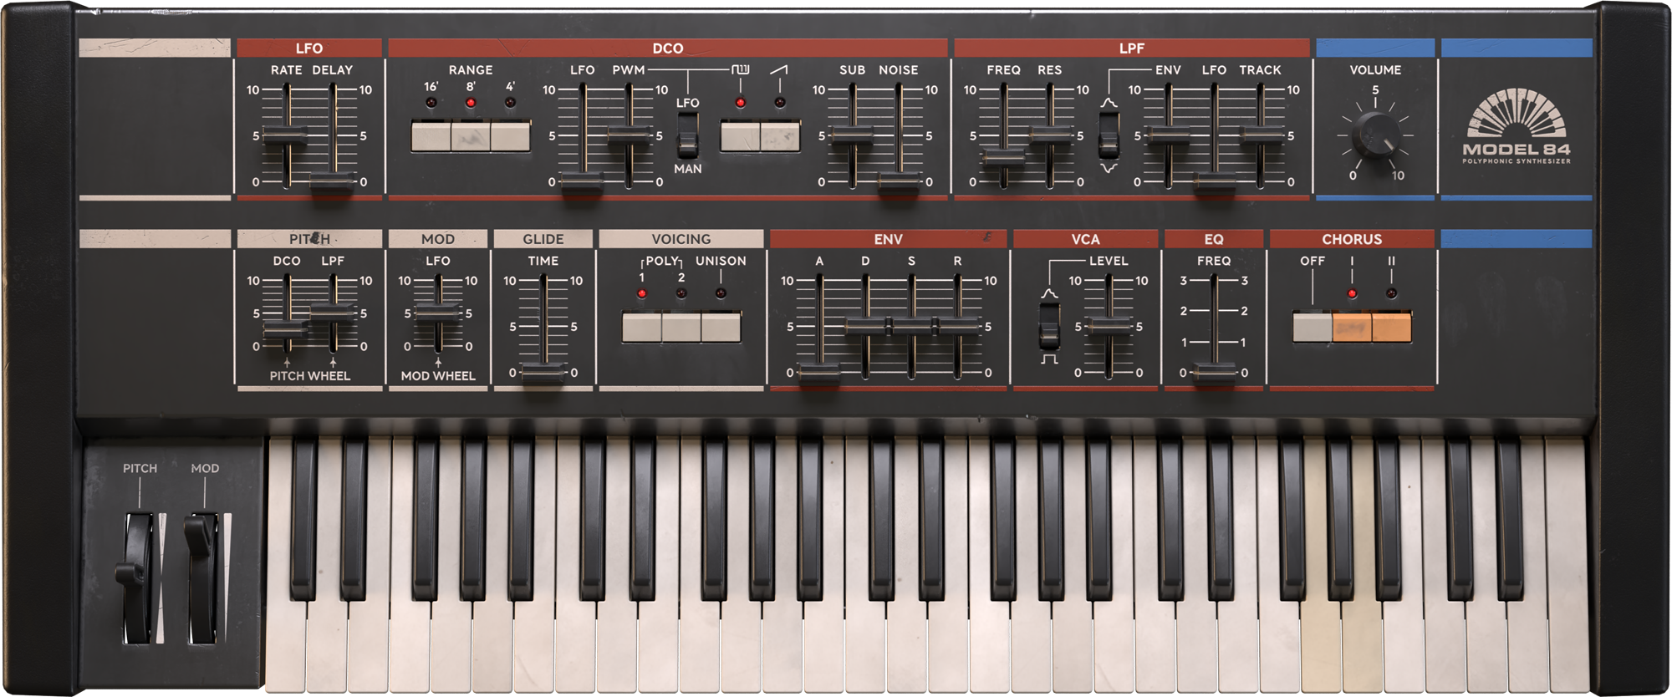Turn the chorus off with OFF button
Screen dimensions: 1672x697
point(1313,328)
